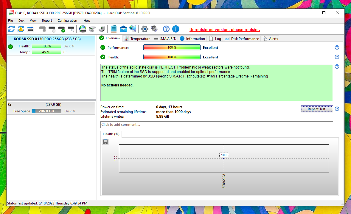Switch to the S.M.A.R.T. tab

pyautogui.click(x=165, y=39)
